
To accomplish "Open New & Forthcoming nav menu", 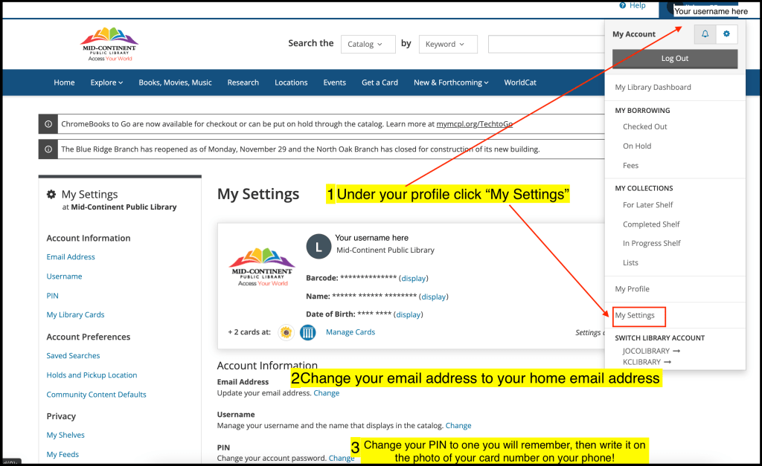I will [451, 82].
